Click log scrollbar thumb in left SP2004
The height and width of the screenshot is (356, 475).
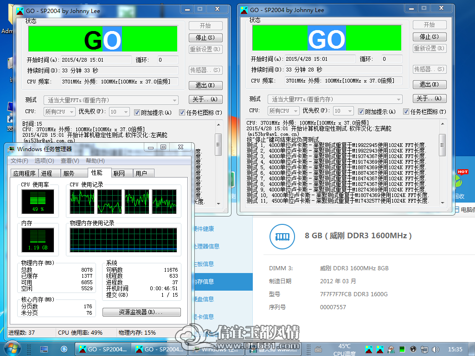click(218, 145)
